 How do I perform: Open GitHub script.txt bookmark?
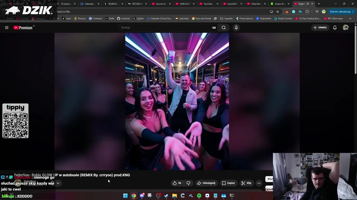click(123, 19)
